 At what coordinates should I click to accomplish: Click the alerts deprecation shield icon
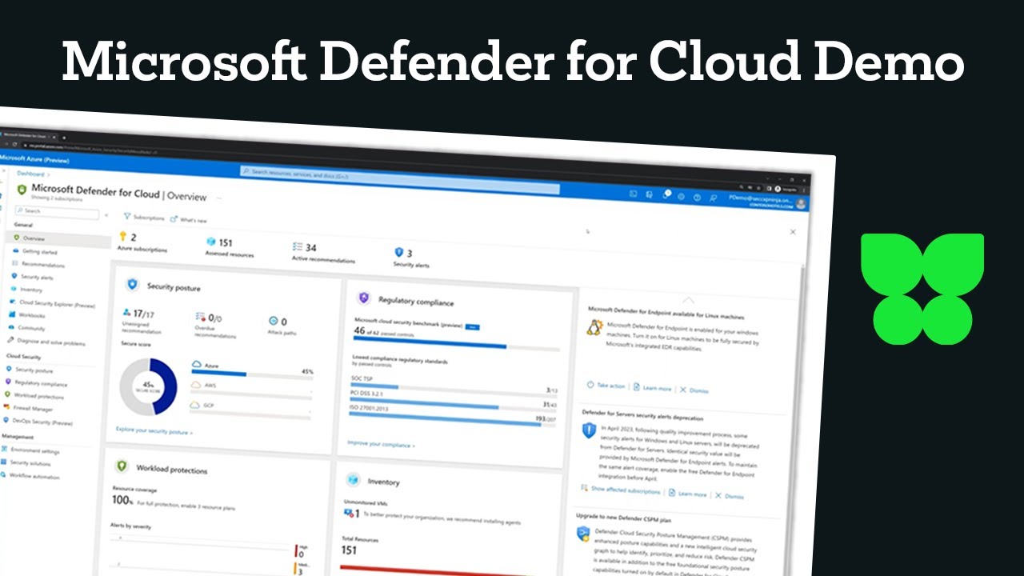tap(590, 430)
